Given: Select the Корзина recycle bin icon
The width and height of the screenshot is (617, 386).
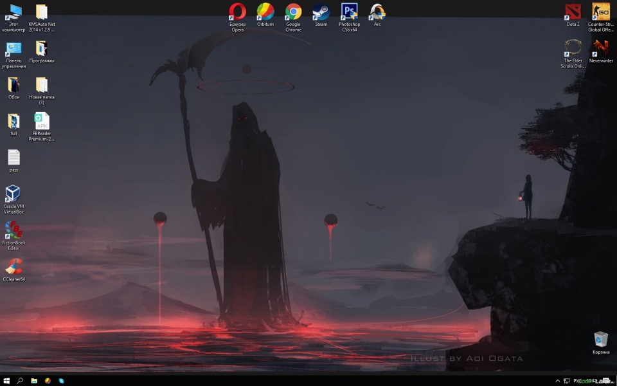Looking at the screenshot, I should click(x=601, y=343).
